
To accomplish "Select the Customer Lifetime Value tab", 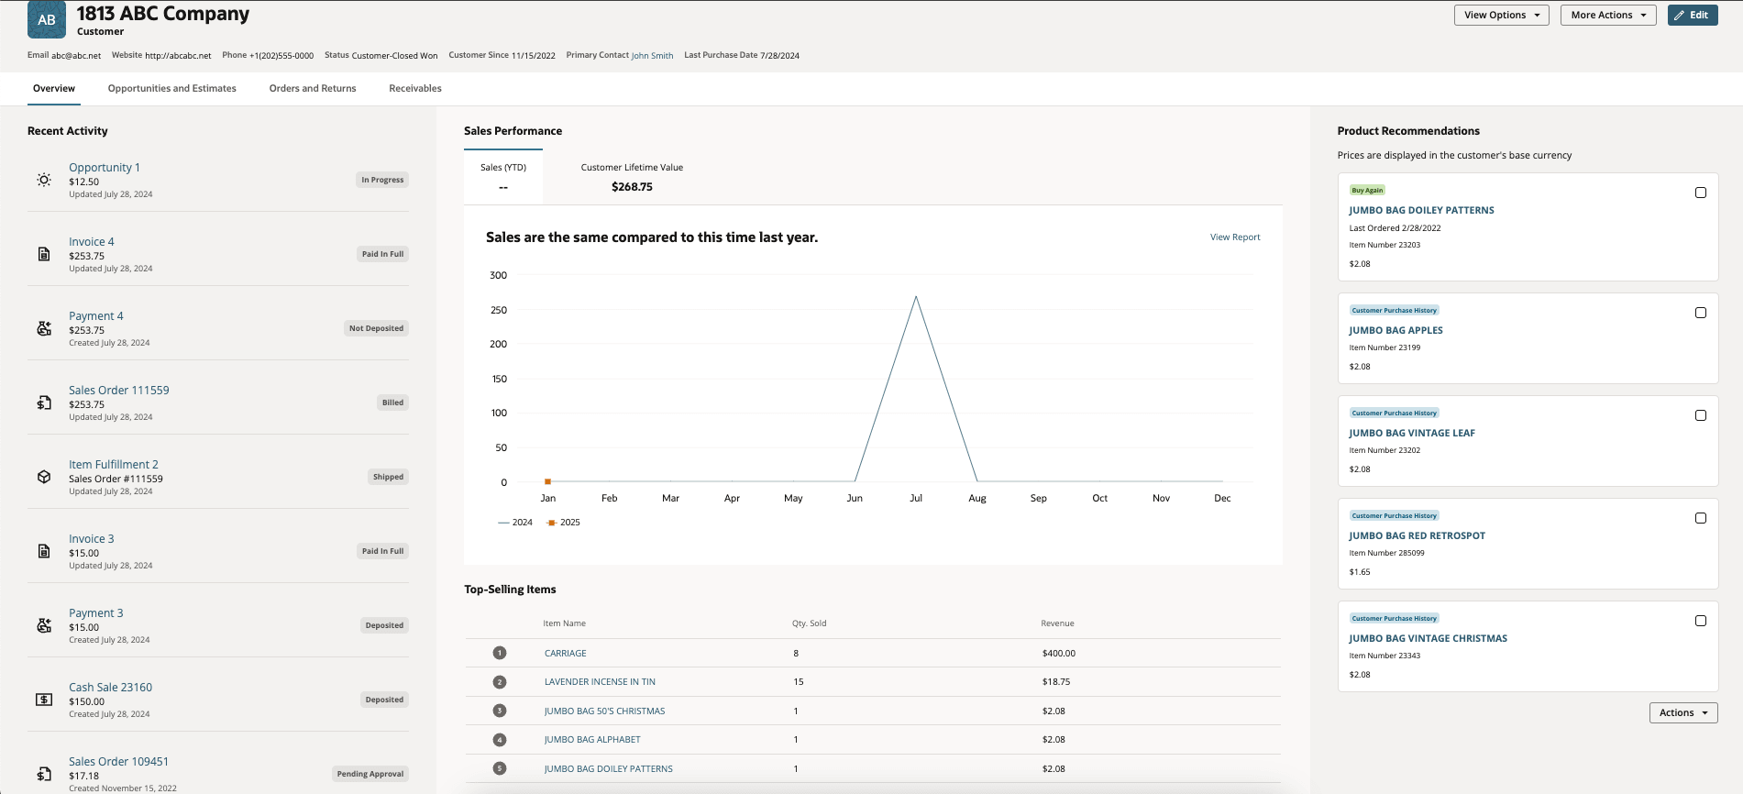I will tap(632, 177).
